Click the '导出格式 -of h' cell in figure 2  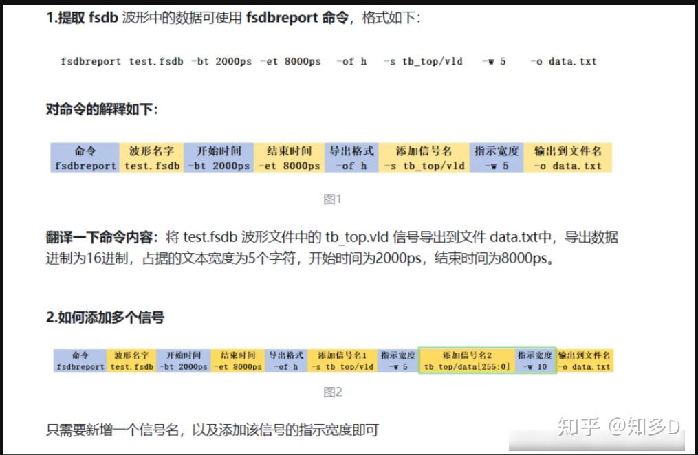[x=286, y=361]
